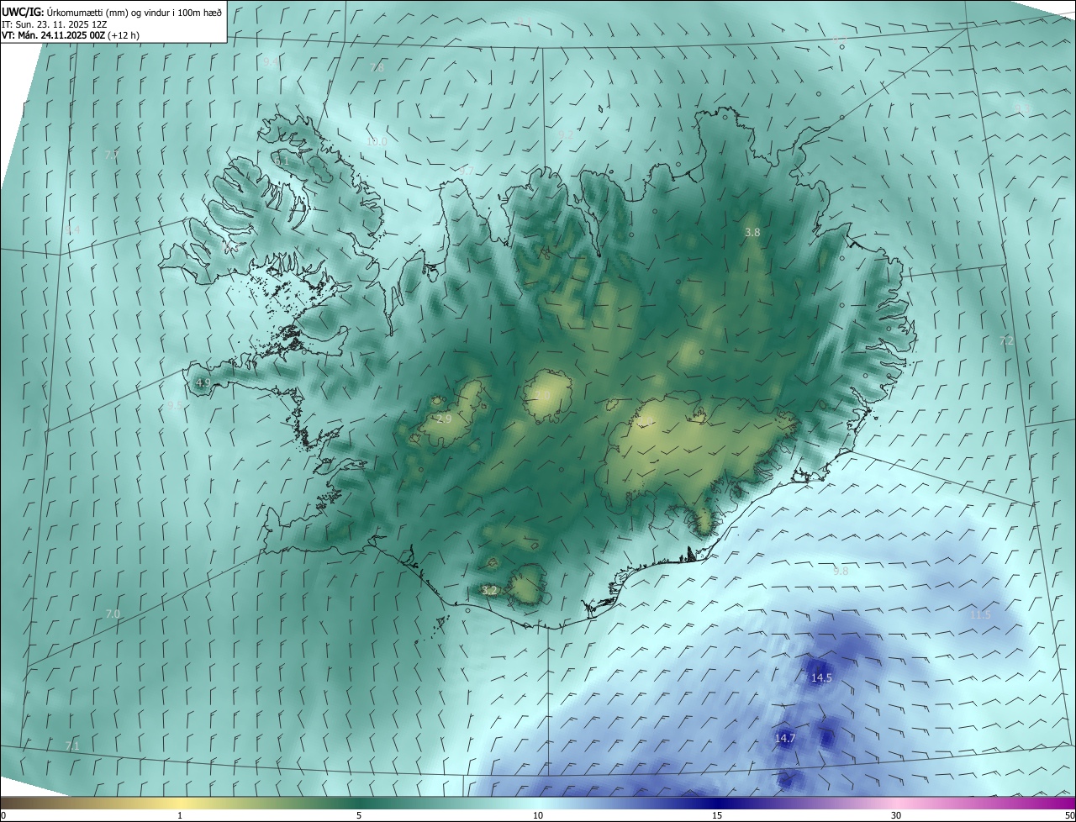
Task: Select the 5 tick on the colour scale
Action: coord(359,815)
